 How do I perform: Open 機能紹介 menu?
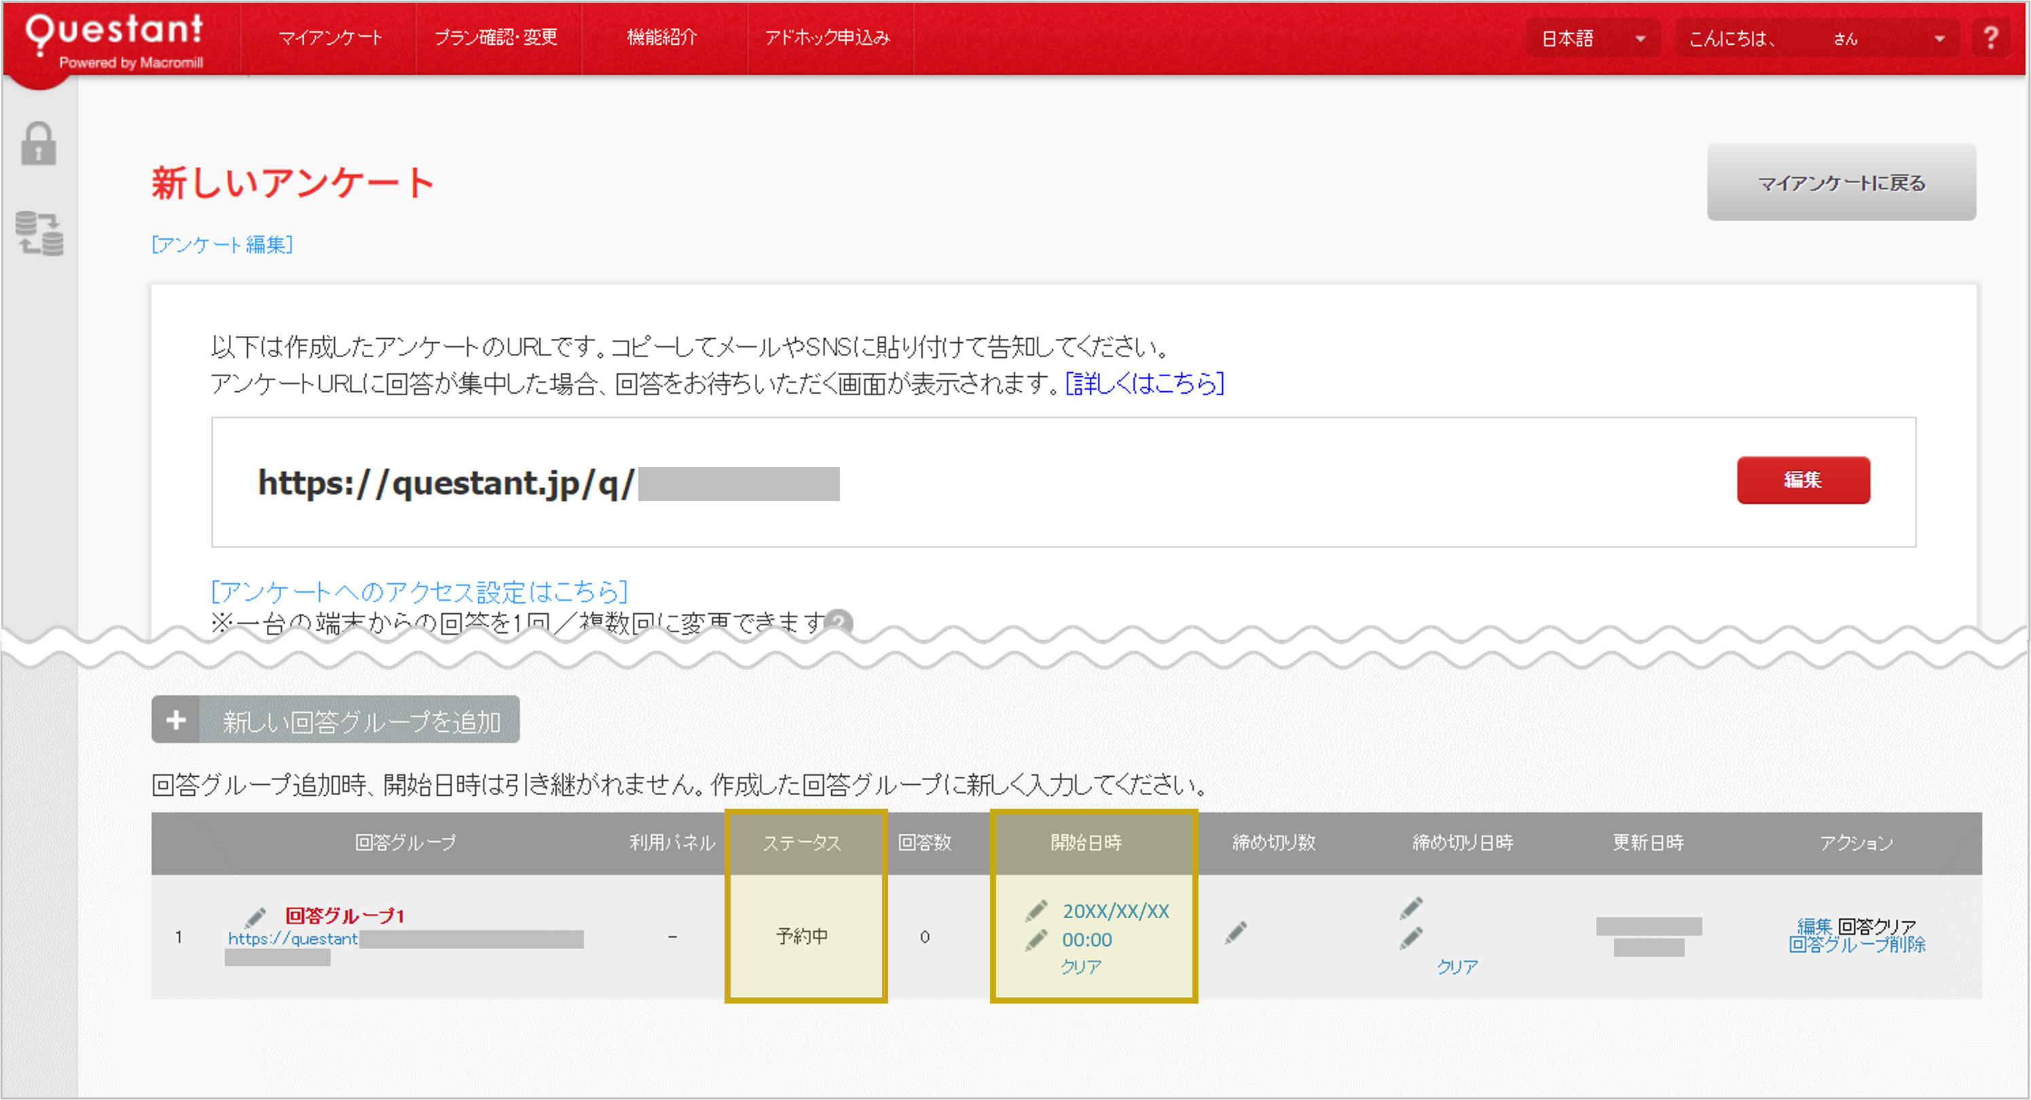(662, 38)
